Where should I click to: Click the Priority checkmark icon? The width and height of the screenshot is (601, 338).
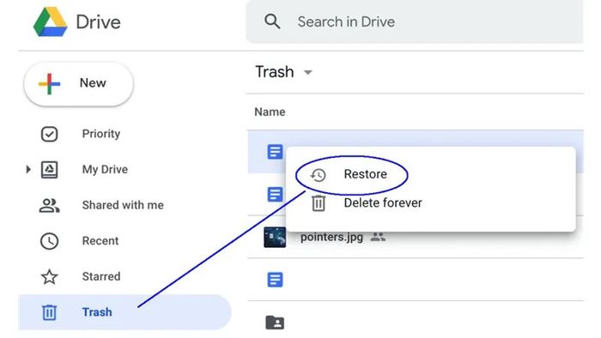coord(50,135)
